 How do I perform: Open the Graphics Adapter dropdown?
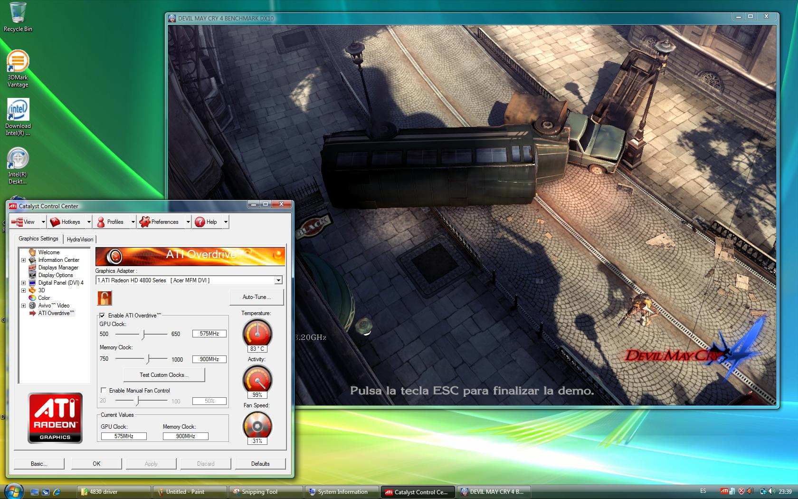pyautogui.click(x=278, y=280)
